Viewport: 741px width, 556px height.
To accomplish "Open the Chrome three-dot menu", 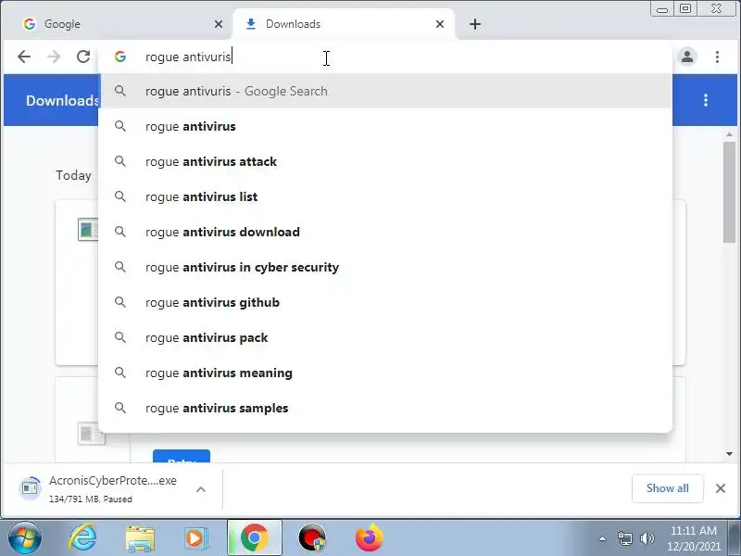I will coord(717,57).
